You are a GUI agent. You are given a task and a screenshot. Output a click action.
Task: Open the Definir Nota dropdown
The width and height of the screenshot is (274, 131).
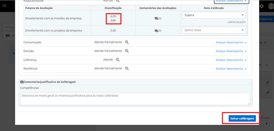tap(213, 30)
